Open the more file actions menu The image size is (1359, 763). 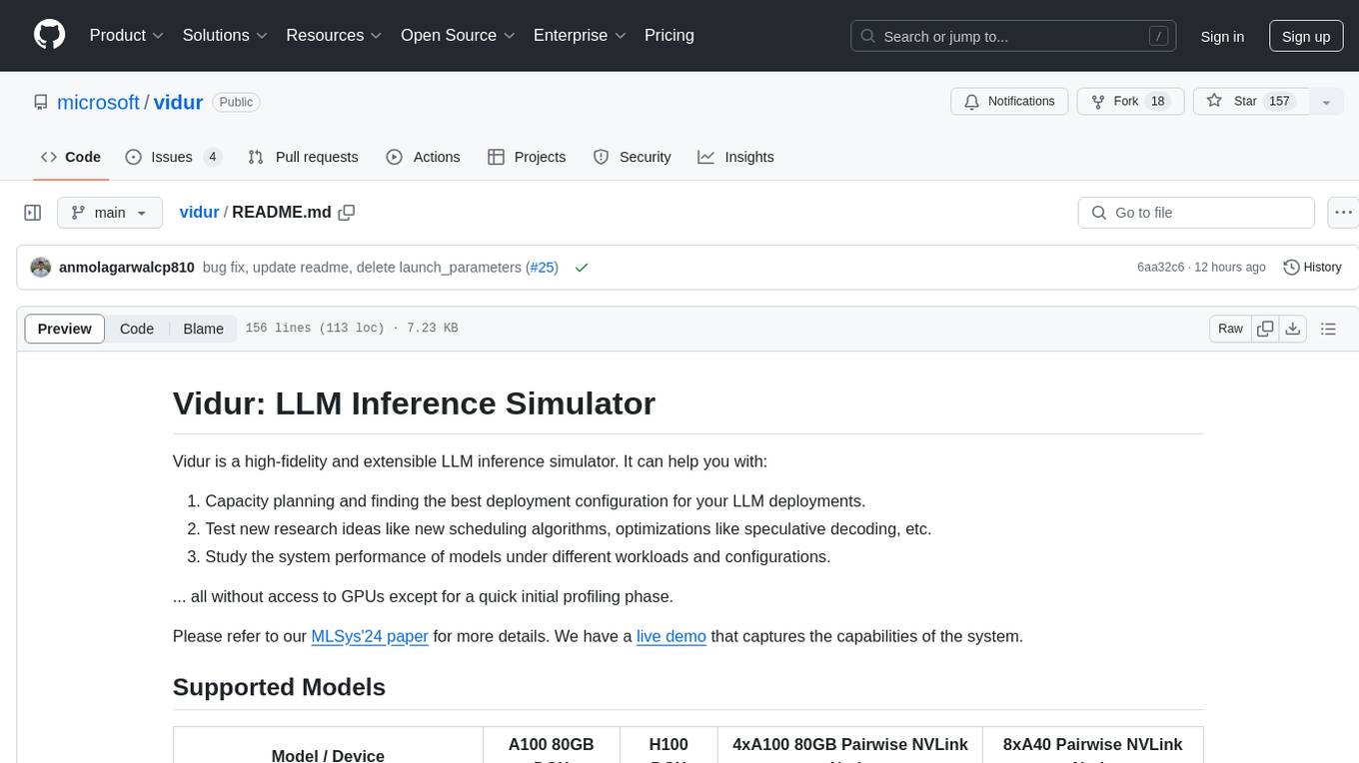coord(1343,213)
